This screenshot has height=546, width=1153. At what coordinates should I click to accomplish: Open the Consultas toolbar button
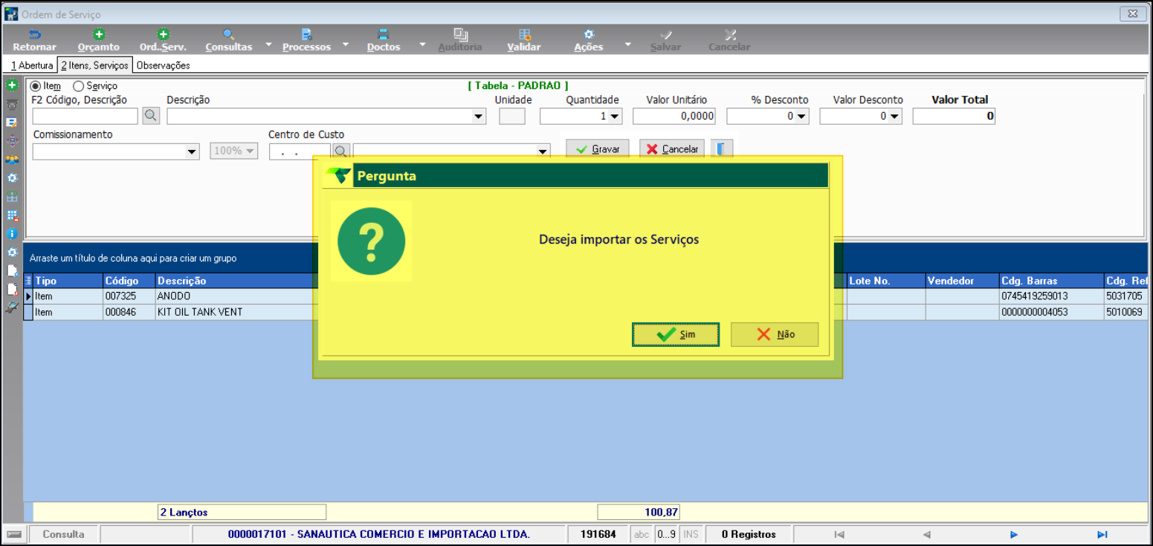tap(228, 40)
